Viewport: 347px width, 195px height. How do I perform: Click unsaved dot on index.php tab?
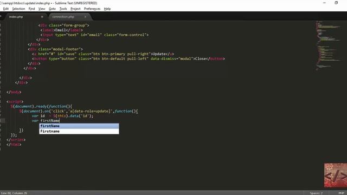point(42,17)
